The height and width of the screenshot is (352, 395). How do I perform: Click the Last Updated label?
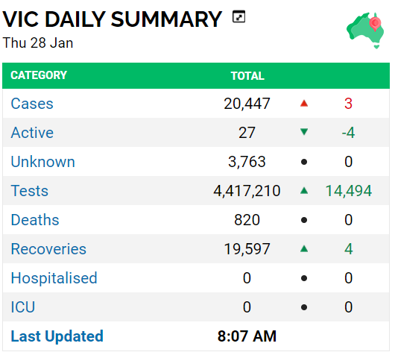(57, 336)
